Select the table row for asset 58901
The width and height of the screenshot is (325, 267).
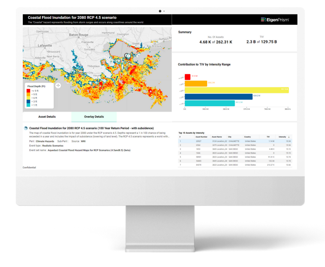235,157
